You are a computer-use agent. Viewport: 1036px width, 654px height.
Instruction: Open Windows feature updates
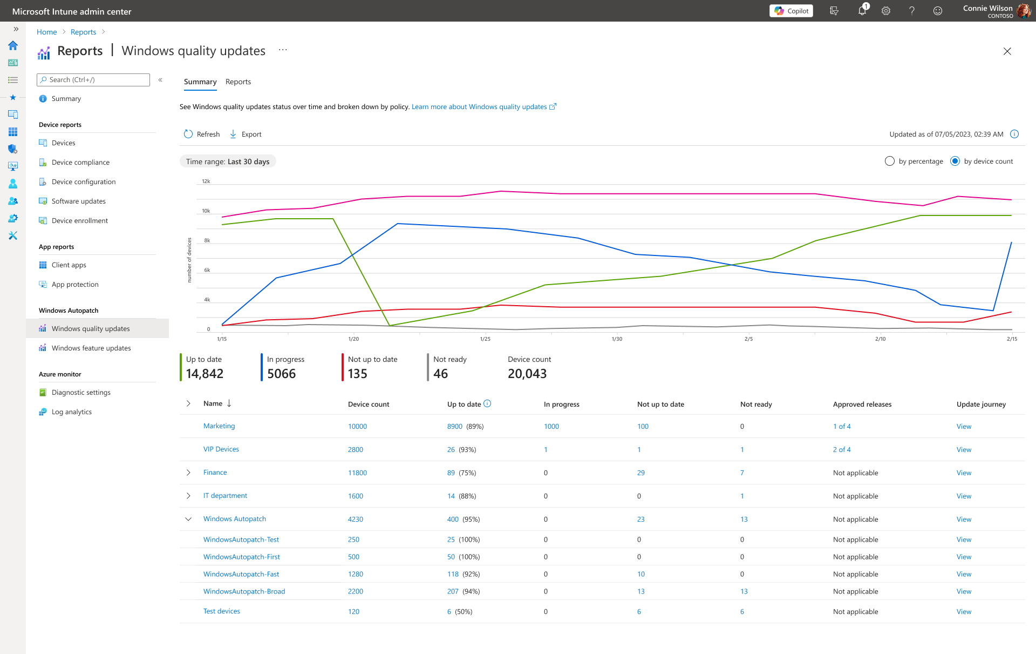[x=91, y=348]
